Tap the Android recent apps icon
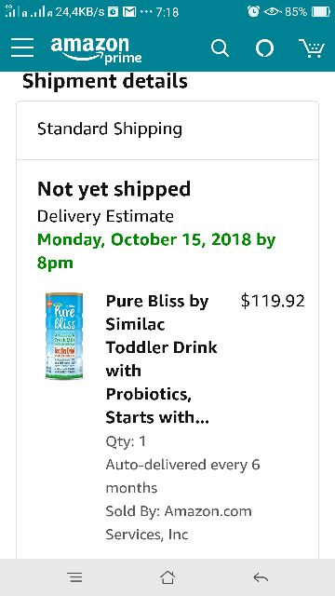Viewport: 335px width, 596px height. click(75, 577)
